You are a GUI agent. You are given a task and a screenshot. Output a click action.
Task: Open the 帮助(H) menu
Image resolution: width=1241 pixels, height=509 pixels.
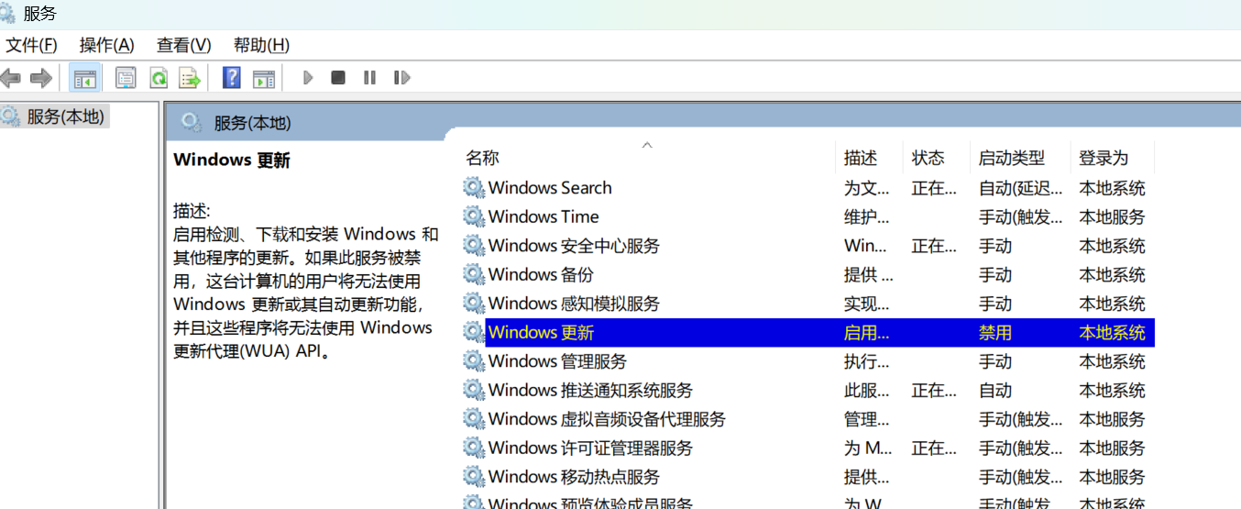[x=261, y=45]
